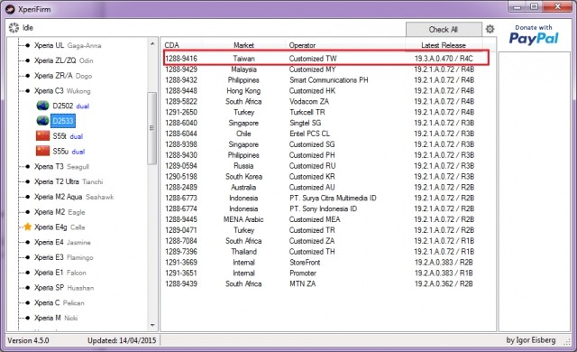The image size is (577, 352).
Task: Select the S55u dual model
Action: tap(69, 152)
